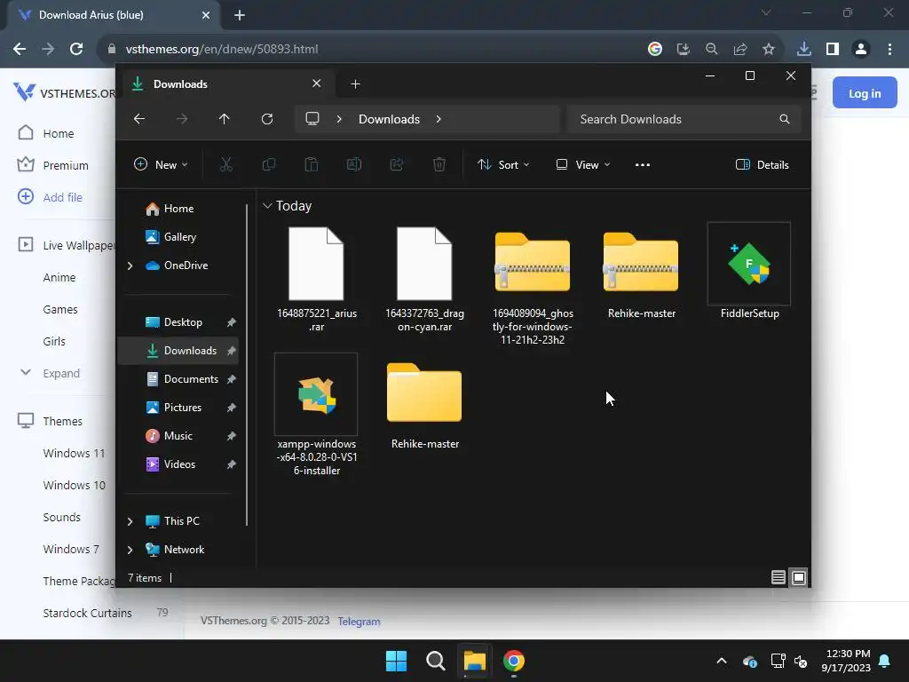
Task: Click the Chrome address bar URL
Action: (221, 49)
